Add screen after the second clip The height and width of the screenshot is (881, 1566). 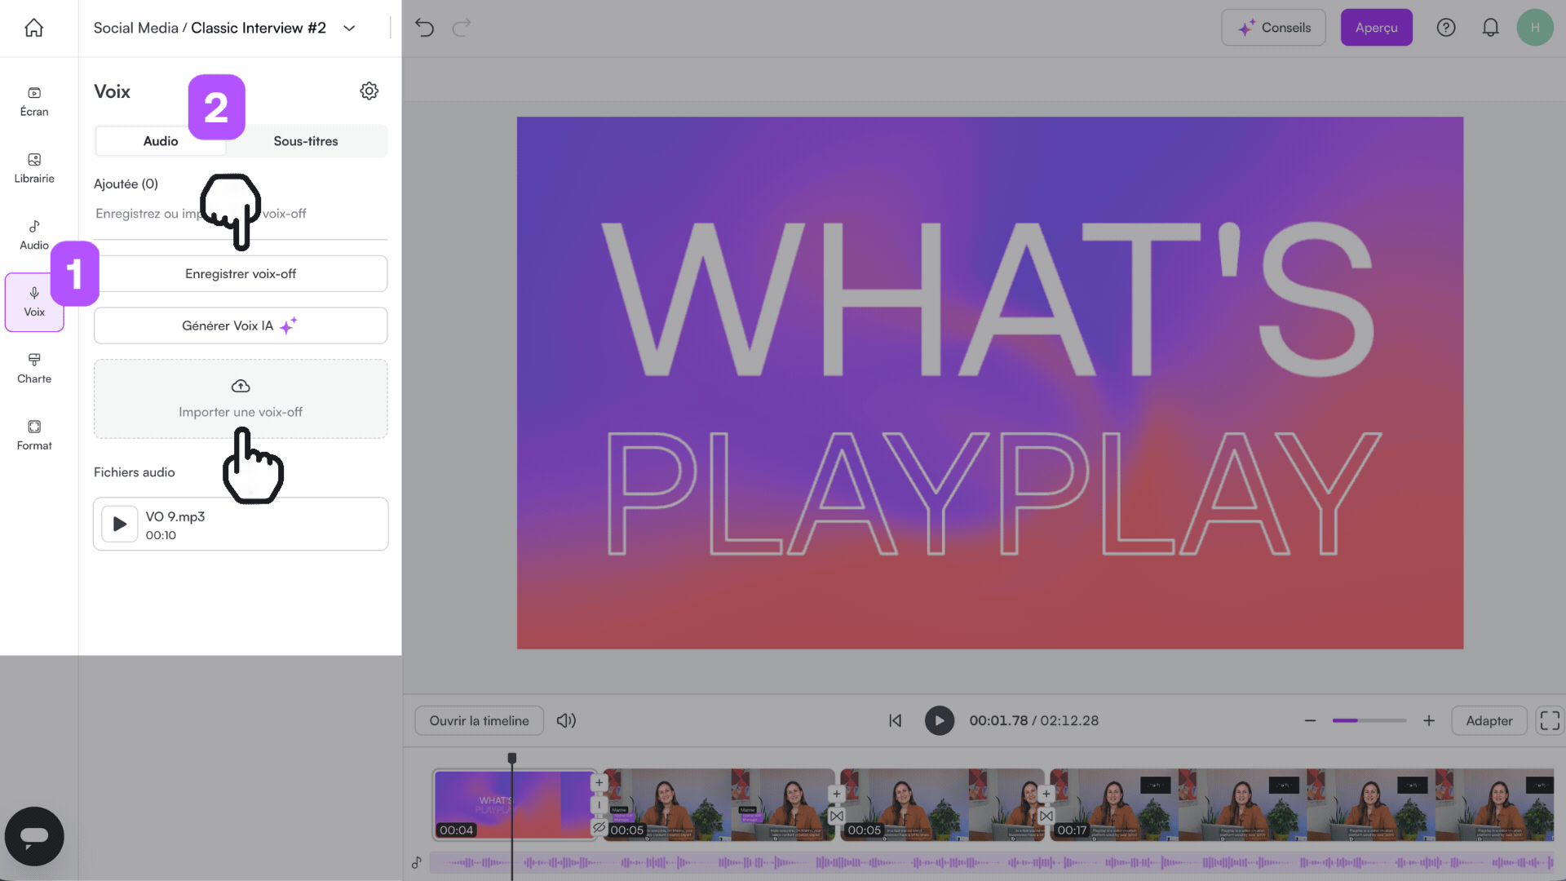pos(836,794)
